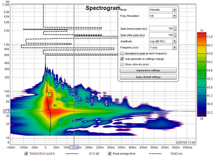Decrease Span after peak with down arrow
The image size is (214, 157).
tap(175, 36)
